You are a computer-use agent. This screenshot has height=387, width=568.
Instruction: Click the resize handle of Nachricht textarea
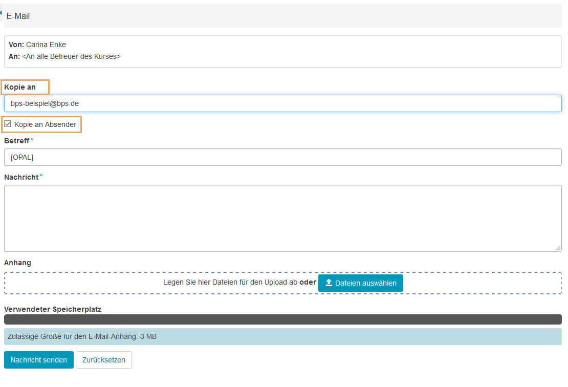557,248
